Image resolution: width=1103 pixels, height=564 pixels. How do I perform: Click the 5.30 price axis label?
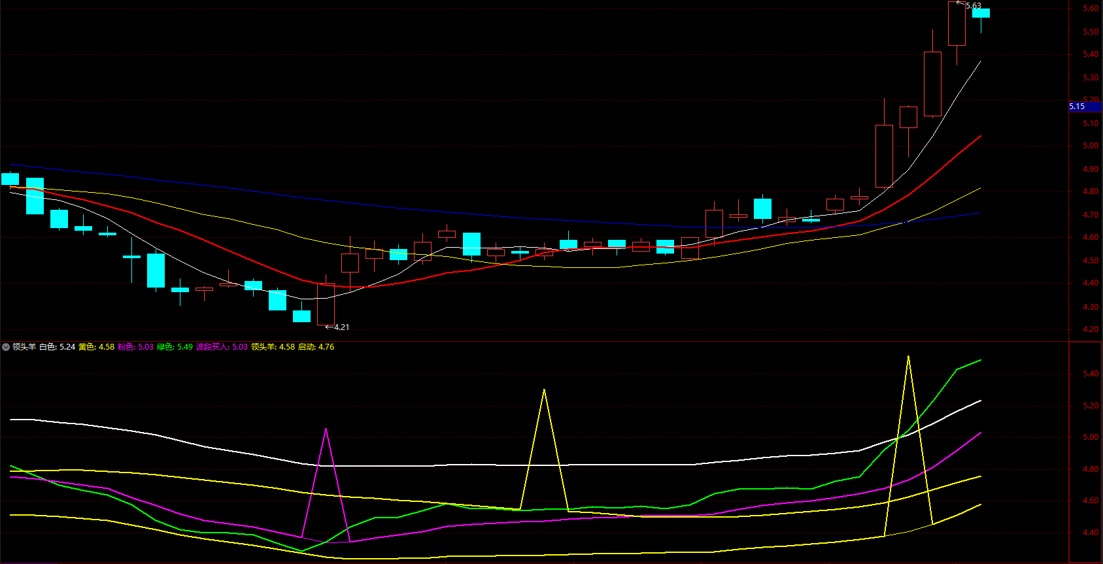click(x=1090, y=77)
